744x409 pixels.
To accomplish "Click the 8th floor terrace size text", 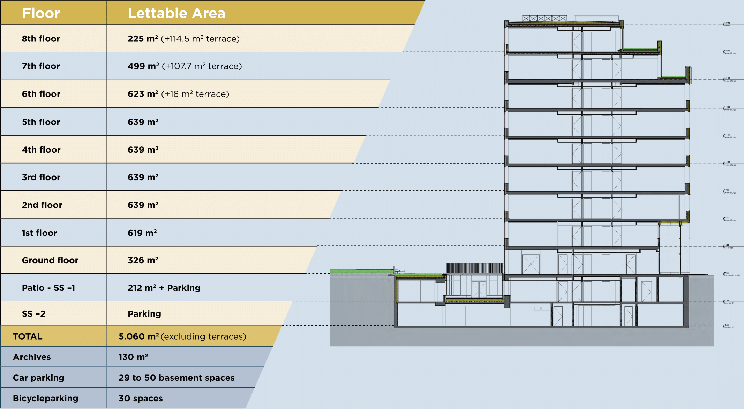I will [x=200, y=39].
